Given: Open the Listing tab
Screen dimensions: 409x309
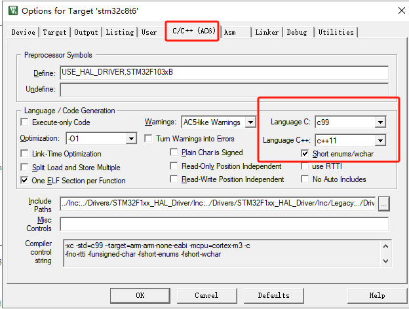Looking at the screenshot, I should [x=120, y=32].
